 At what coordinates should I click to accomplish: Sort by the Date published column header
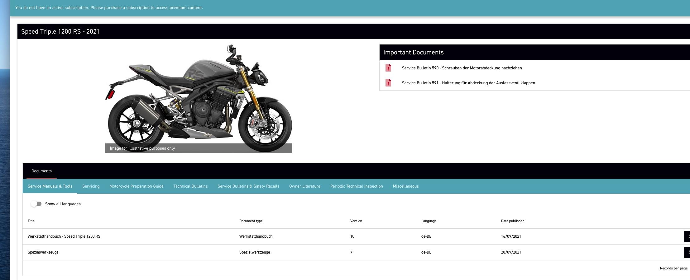coord(512,221)
